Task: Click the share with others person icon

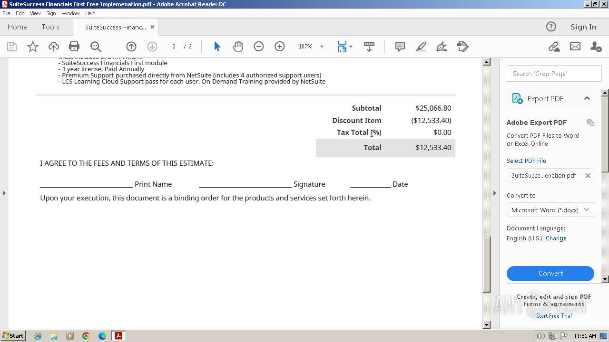Action: (596, 47)
